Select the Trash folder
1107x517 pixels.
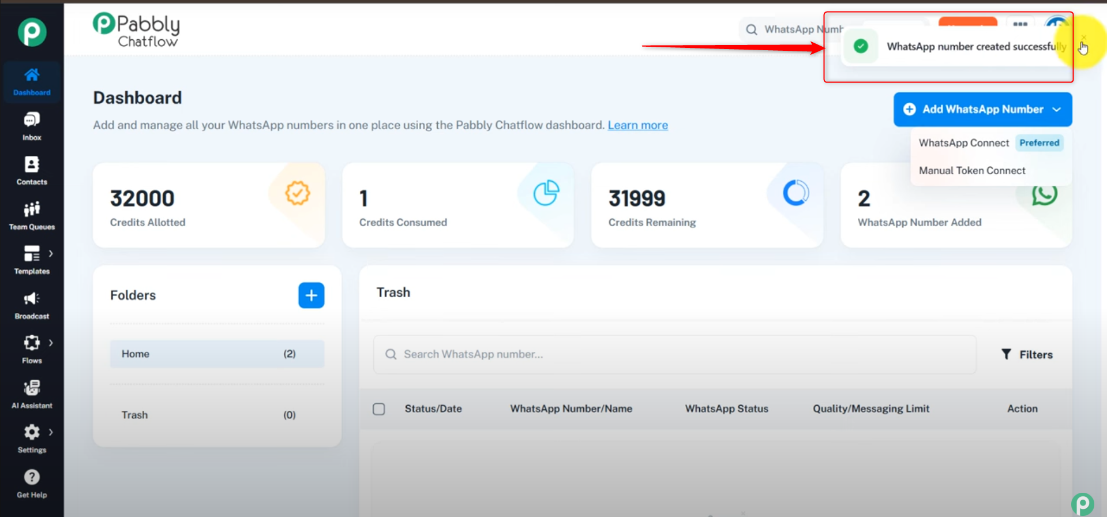217,415
